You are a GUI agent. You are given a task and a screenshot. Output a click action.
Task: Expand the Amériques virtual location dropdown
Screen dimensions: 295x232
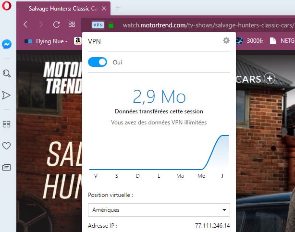click(159, 210)
